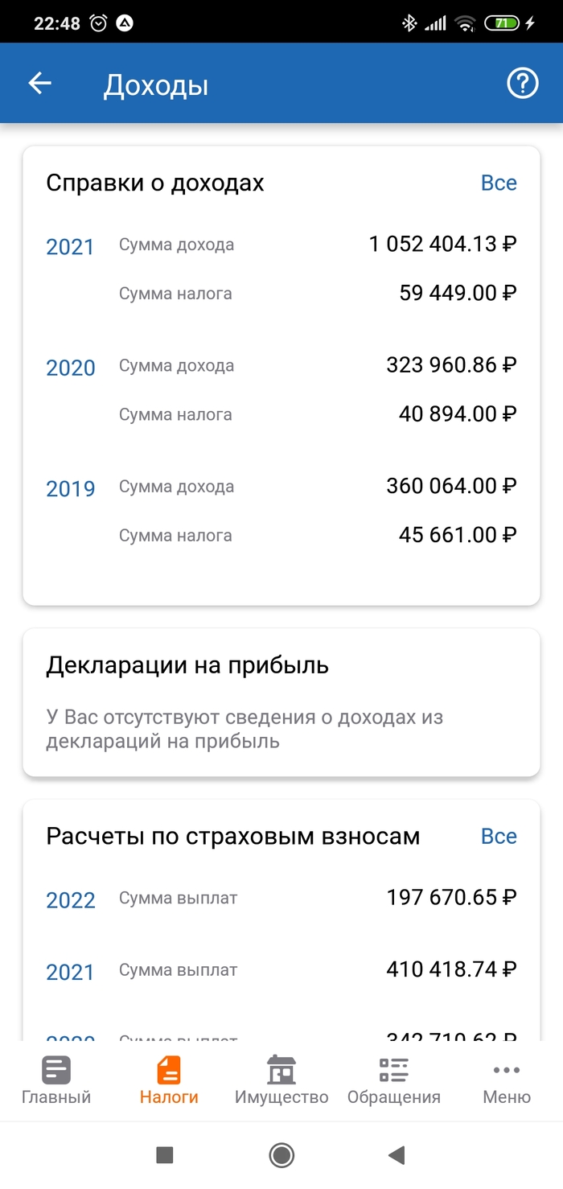
Task: Tap 2021 Сумма дохода amount 1 052 404.13
Action: [442, 245]
